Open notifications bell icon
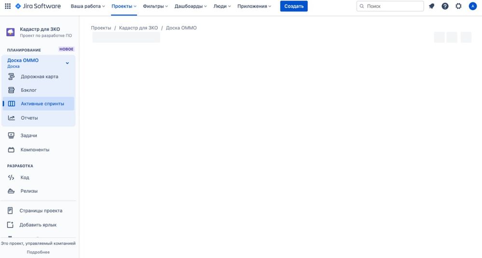 coord(432,6)
